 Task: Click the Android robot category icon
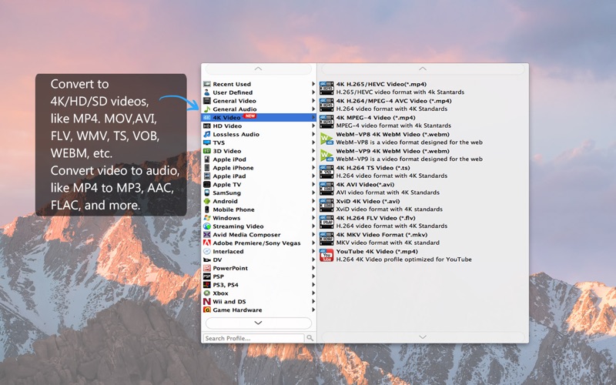tap(206, 201)
